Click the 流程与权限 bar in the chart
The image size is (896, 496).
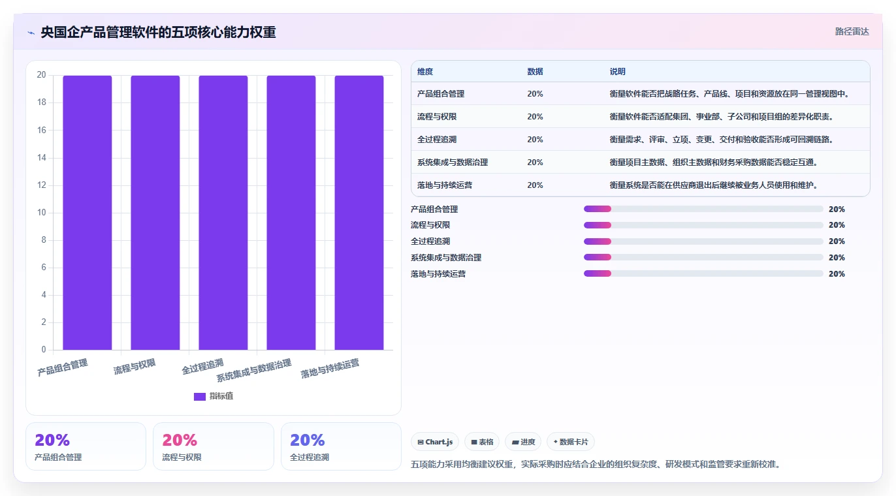pos(155,213)
